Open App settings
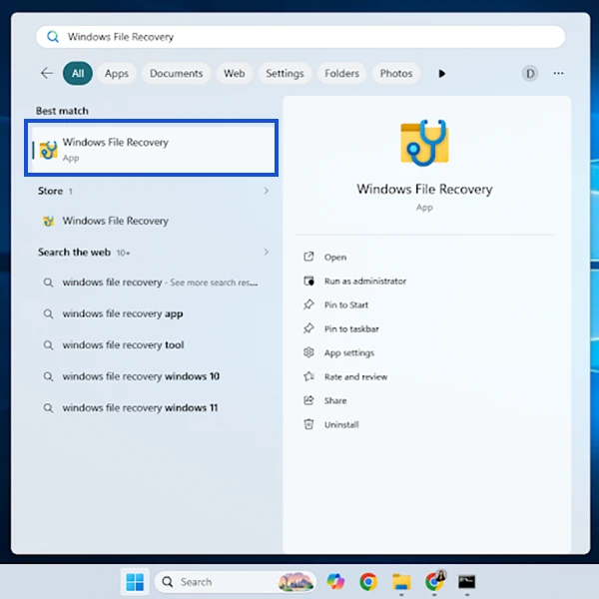 [349, 353]
